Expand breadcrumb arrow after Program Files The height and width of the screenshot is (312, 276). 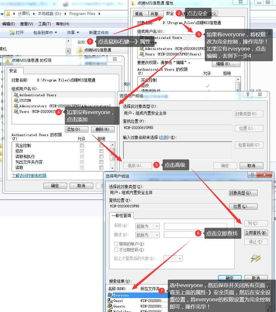pyautogui.click(x=99, y=14)
